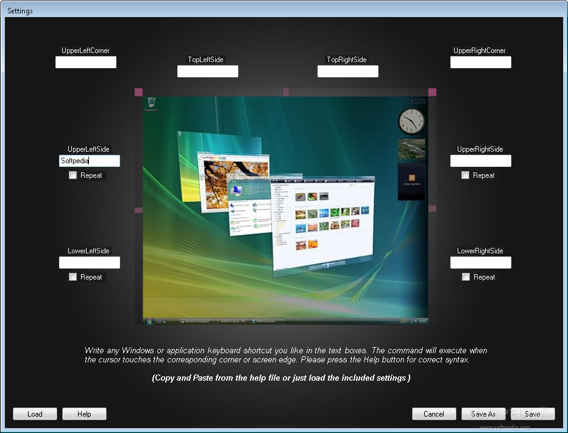Click the TopRightSide label
Image resolution: width=568 pixels, height=433 pixels.
347,60
